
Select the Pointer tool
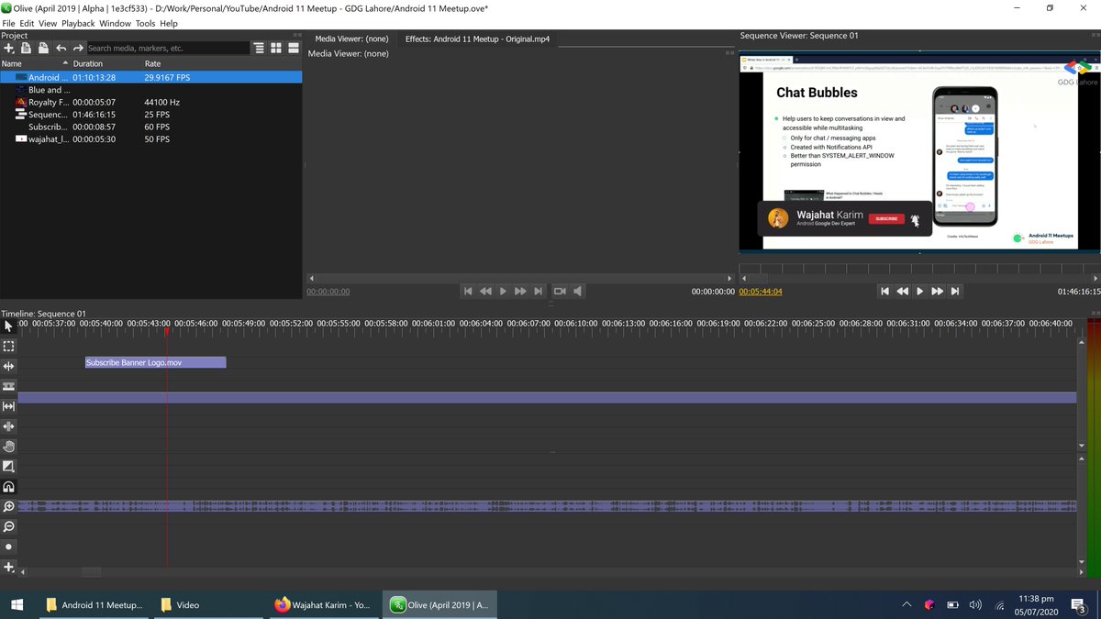(9, 326)
